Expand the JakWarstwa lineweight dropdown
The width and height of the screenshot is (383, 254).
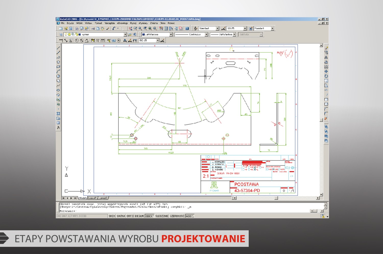click(234, 34)
